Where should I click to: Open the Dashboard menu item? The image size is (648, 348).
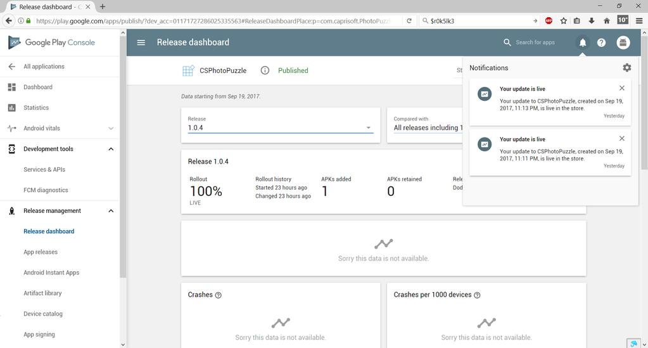click(38, 87)
